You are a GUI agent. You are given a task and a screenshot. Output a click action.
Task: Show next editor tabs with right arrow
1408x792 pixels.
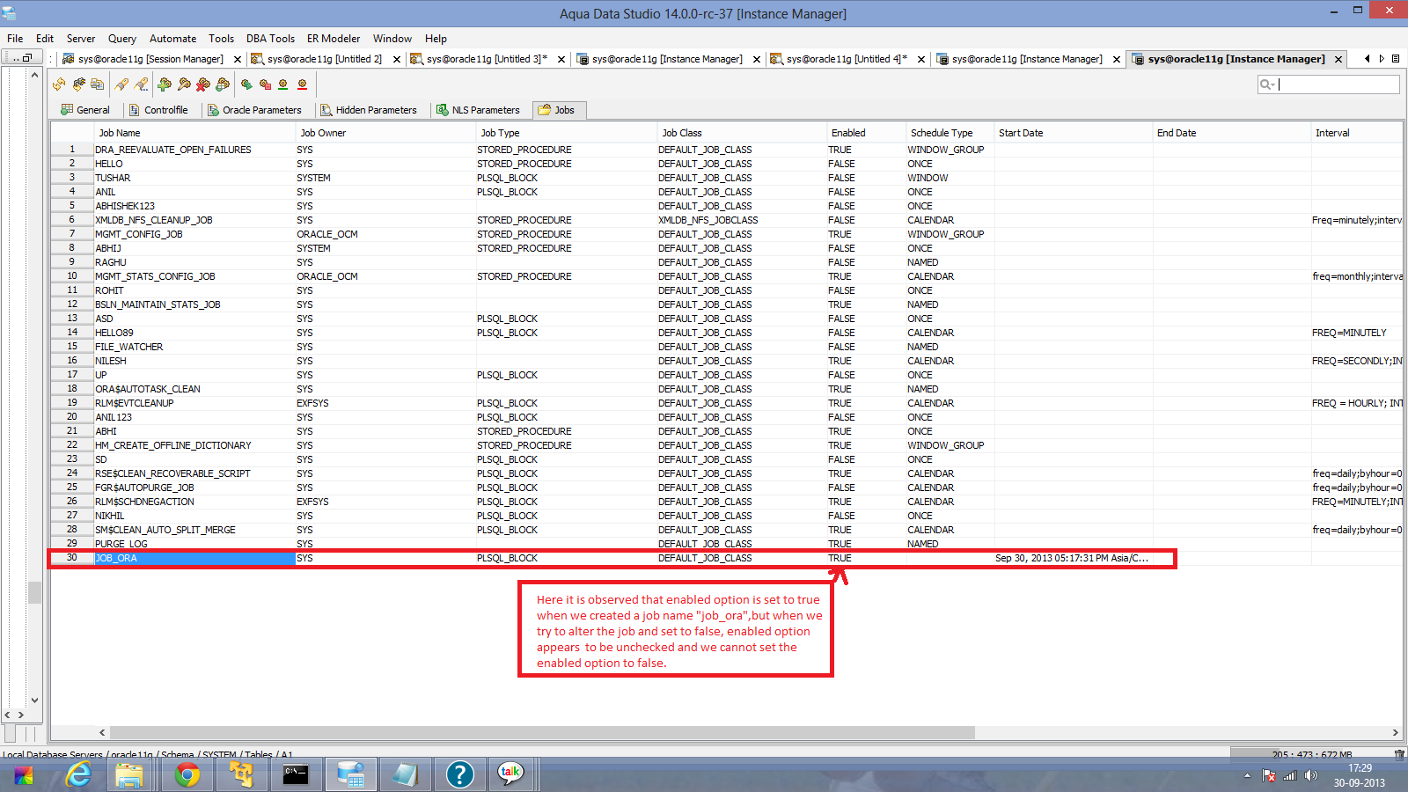[1382, 59]
